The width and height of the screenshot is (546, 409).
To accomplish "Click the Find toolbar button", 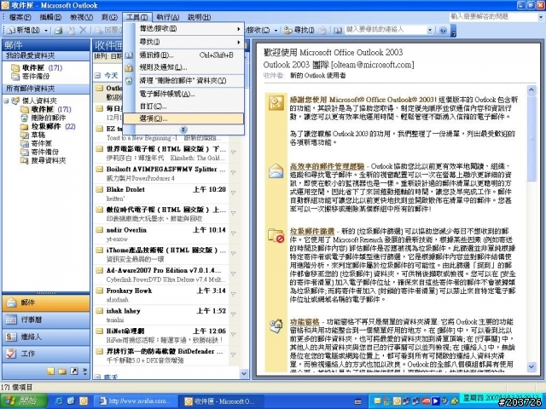I will tap(299, 31).
